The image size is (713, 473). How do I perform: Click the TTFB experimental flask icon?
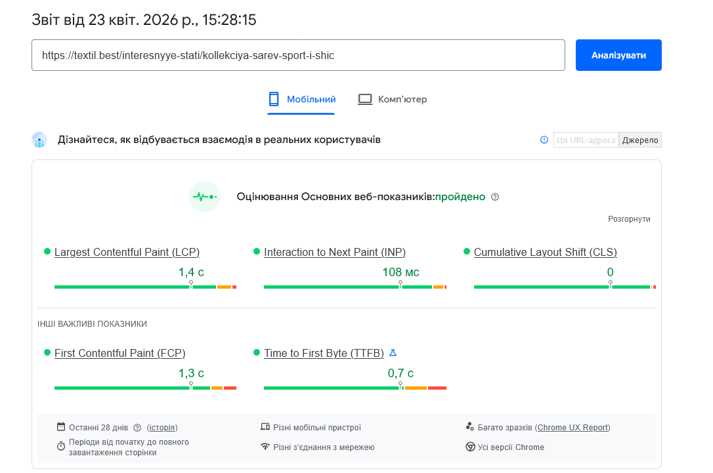coord(393,353)
